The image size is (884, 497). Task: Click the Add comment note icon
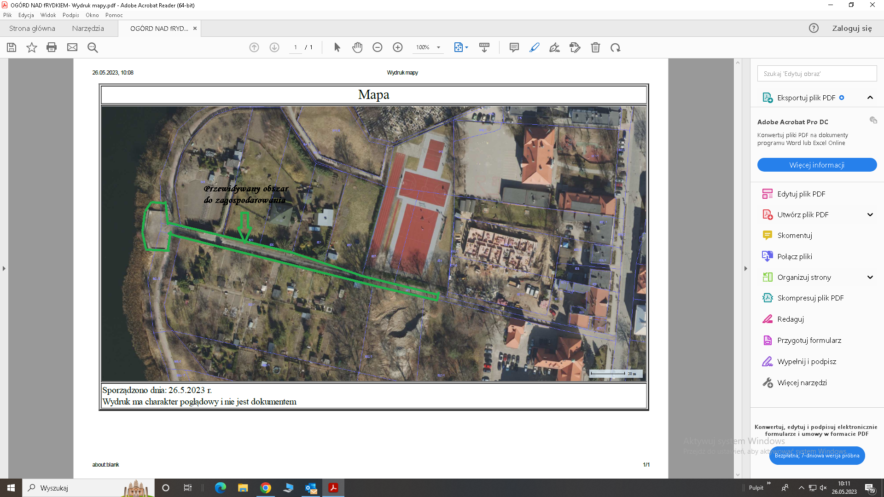(x=514, y=47)
